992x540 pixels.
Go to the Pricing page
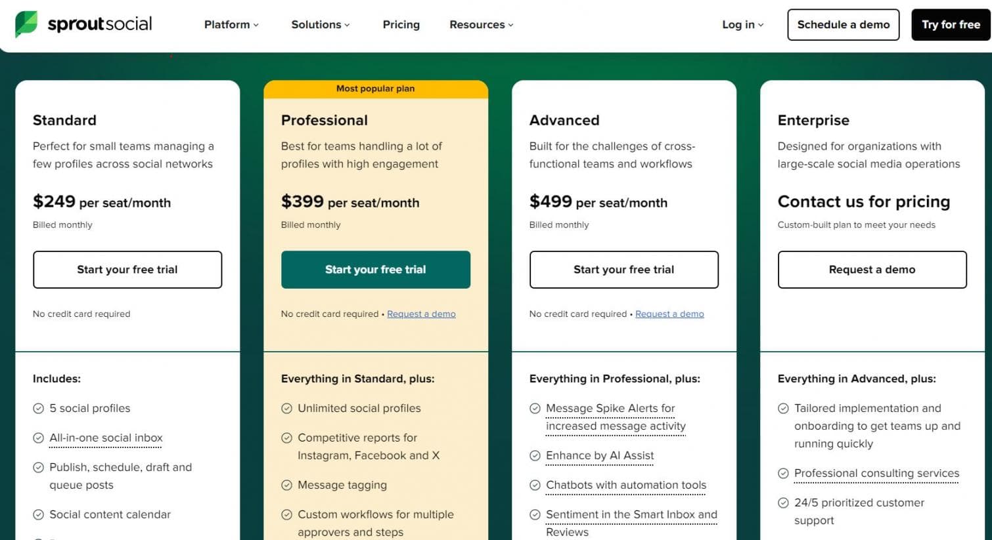[x=401, y=25]
